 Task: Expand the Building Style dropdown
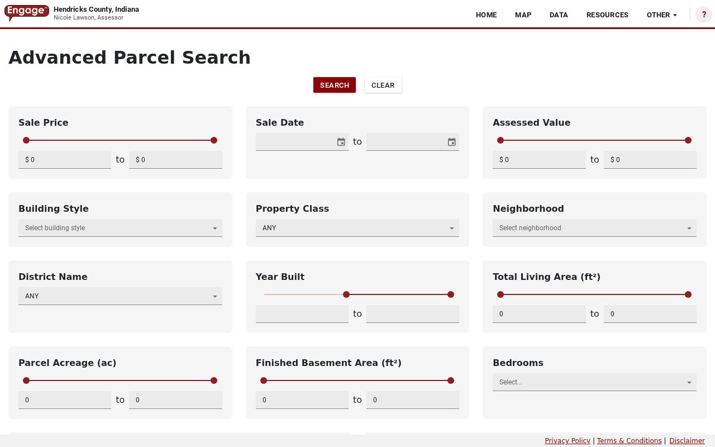point(120,228)
